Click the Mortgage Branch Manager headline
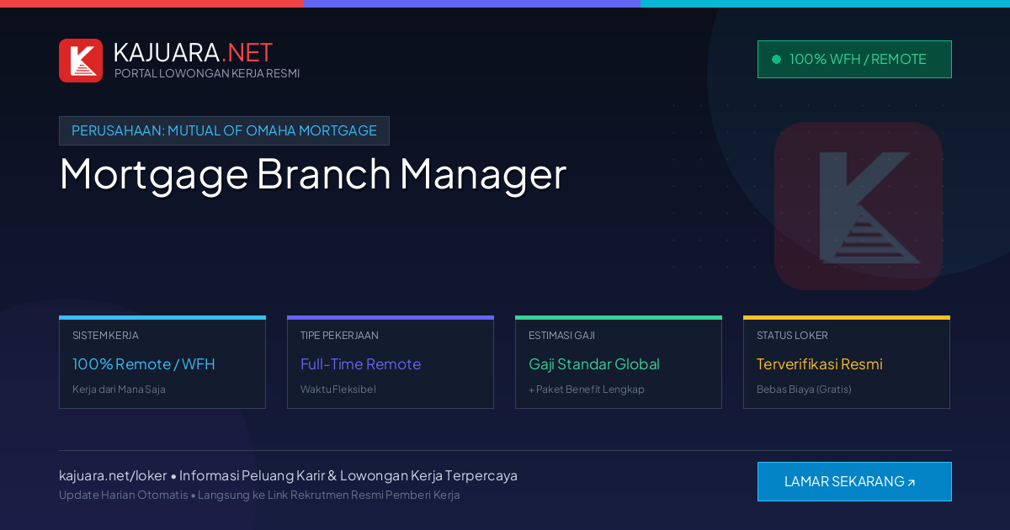Image resolution: width=1010 pixels, height=530 pixels. click(x=312, y=174)
